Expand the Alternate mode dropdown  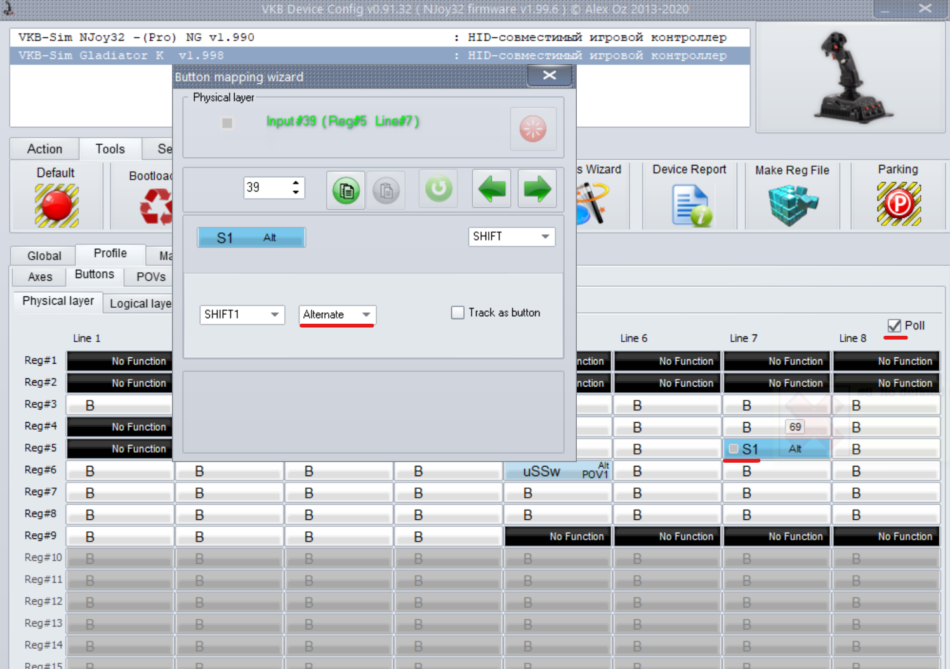coord(337,314)
